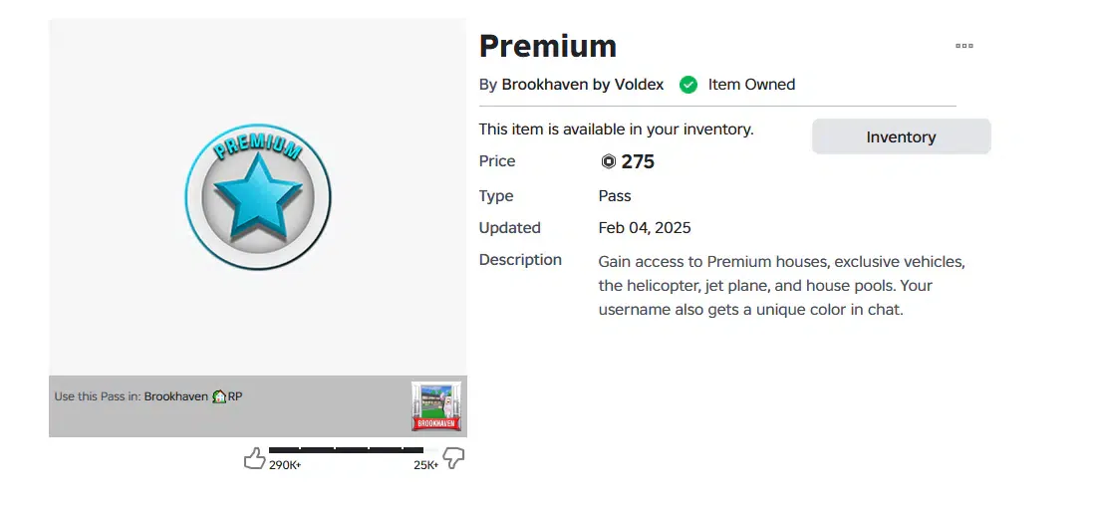Viewport: 1095px width, 512px height.
Task: Open the Inventory button
Action: pos(901,136)
